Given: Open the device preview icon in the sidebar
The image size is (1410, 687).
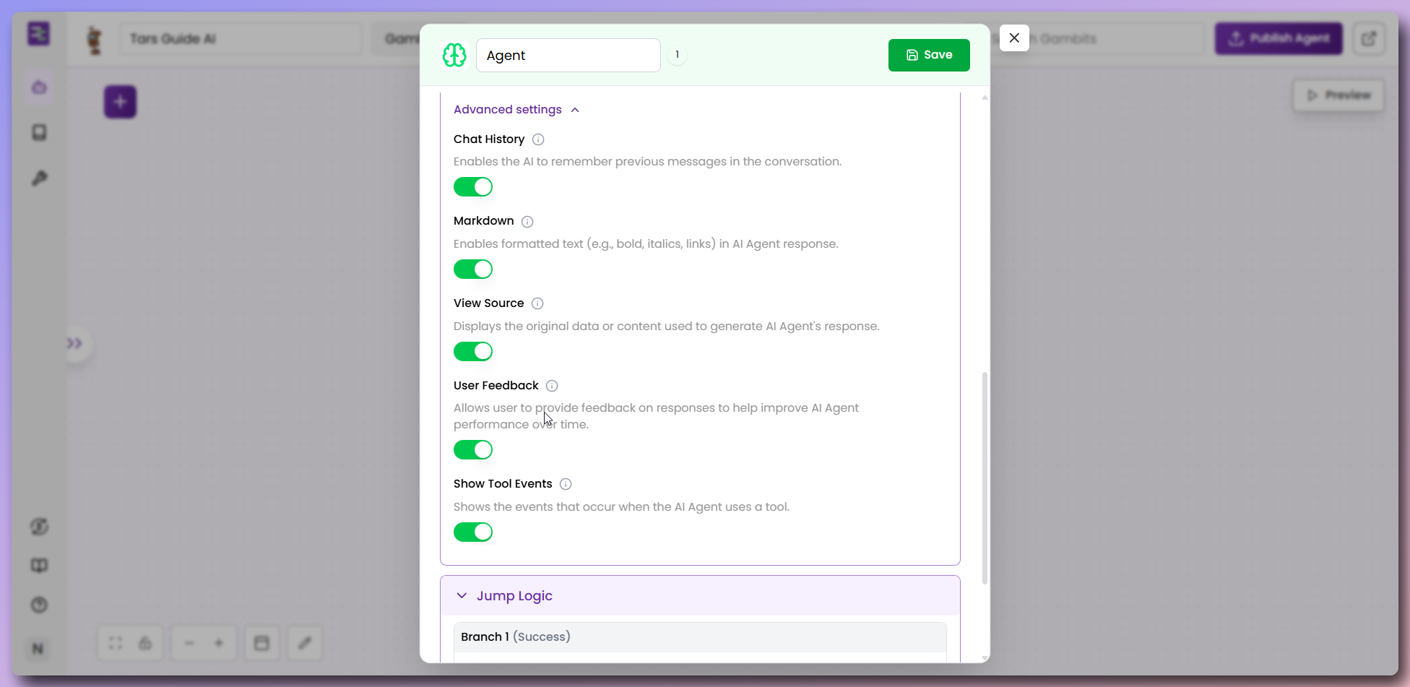Looking at the screenshot, I should 39,133.
